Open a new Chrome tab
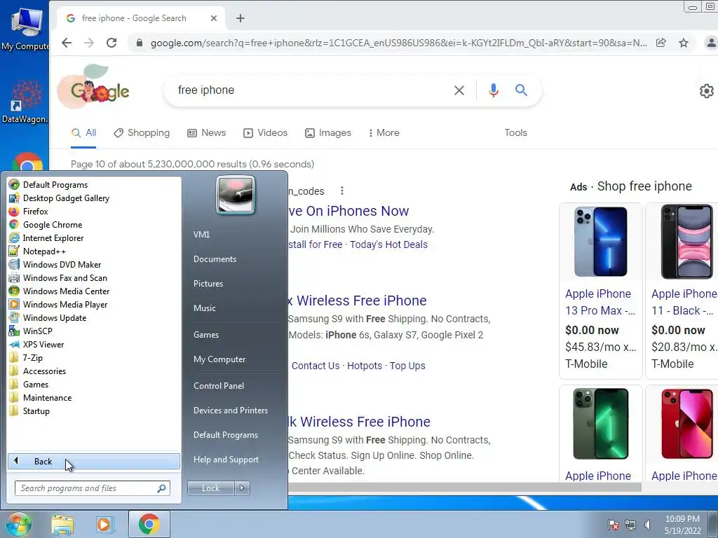 [x=241, y=18]
